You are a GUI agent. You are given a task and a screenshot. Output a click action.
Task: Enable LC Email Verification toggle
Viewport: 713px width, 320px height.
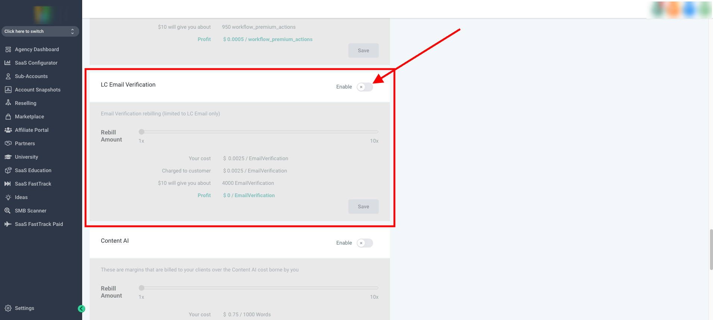pos(365,87)
